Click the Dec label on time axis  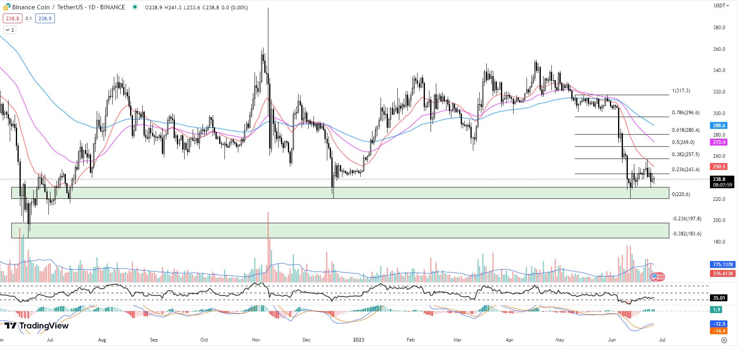pos(306,340)
